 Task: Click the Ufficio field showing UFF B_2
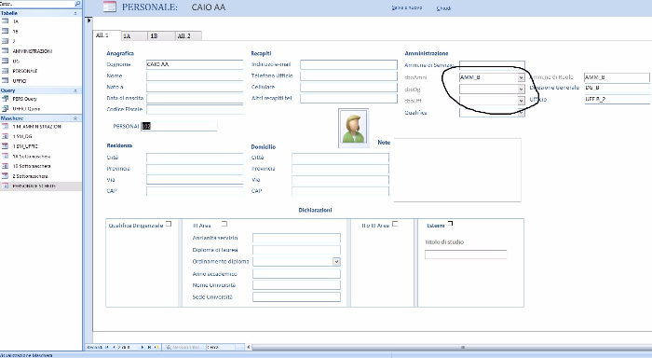617,100
